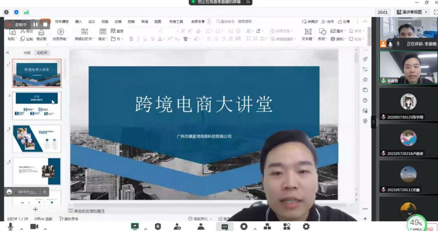The width and height of the screenshot is (438, 231).
Task: Click 单击此处添加备注 notes field
Action: [x=89, y=211]
